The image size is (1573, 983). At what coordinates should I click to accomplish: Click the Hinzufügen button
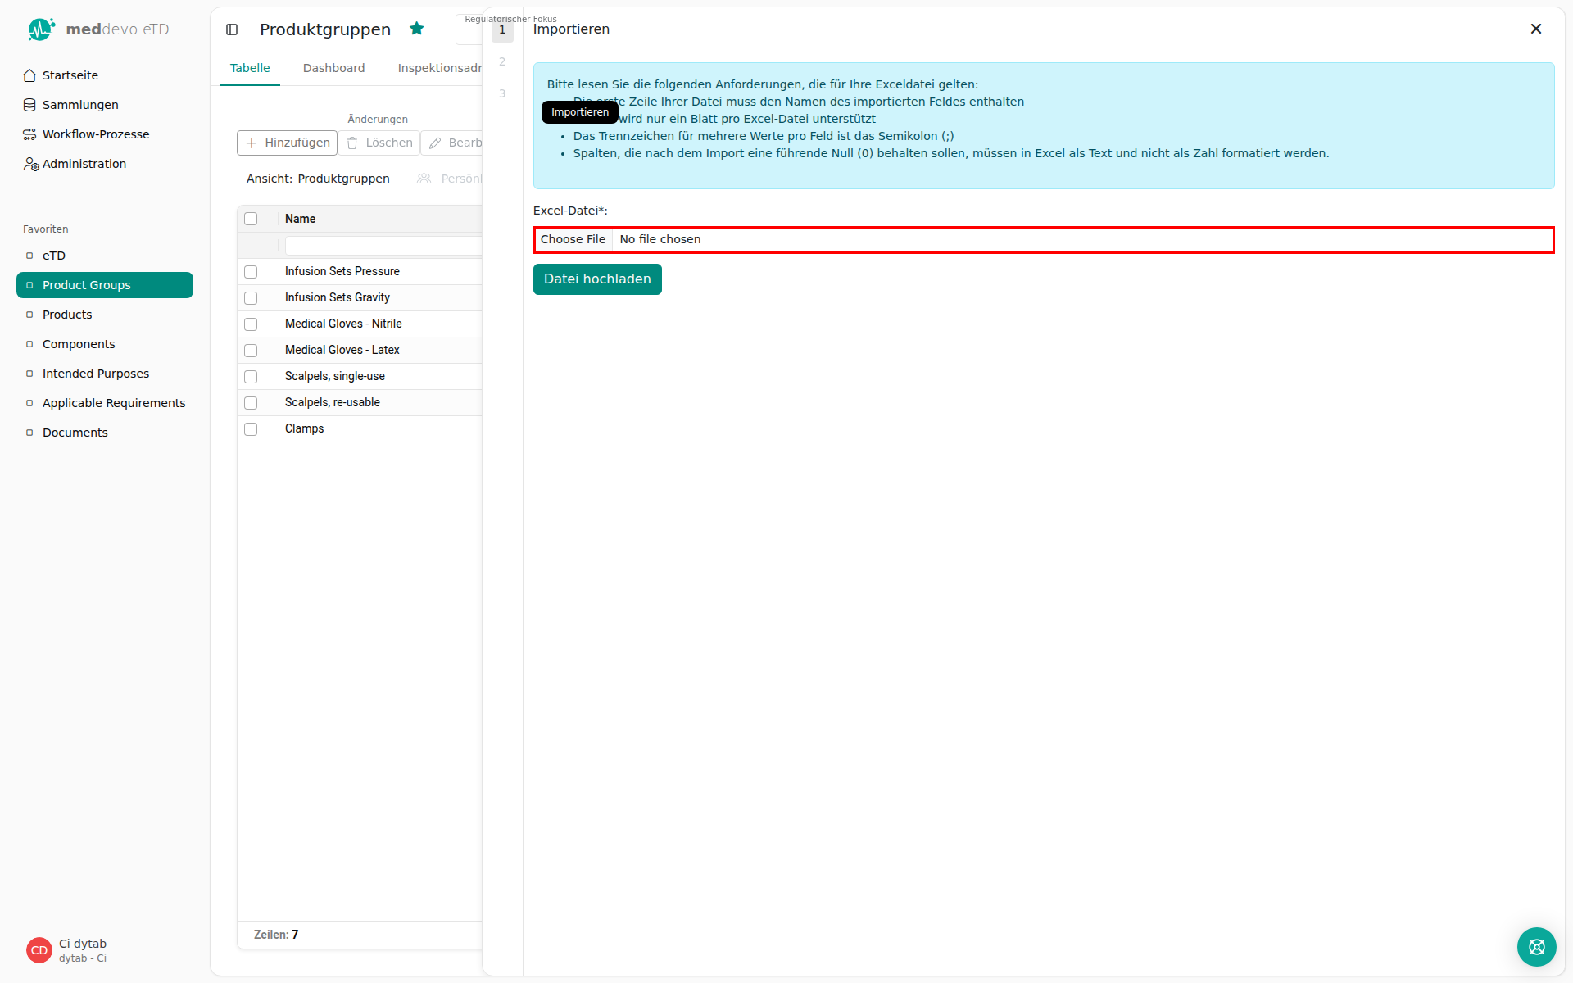288,143
